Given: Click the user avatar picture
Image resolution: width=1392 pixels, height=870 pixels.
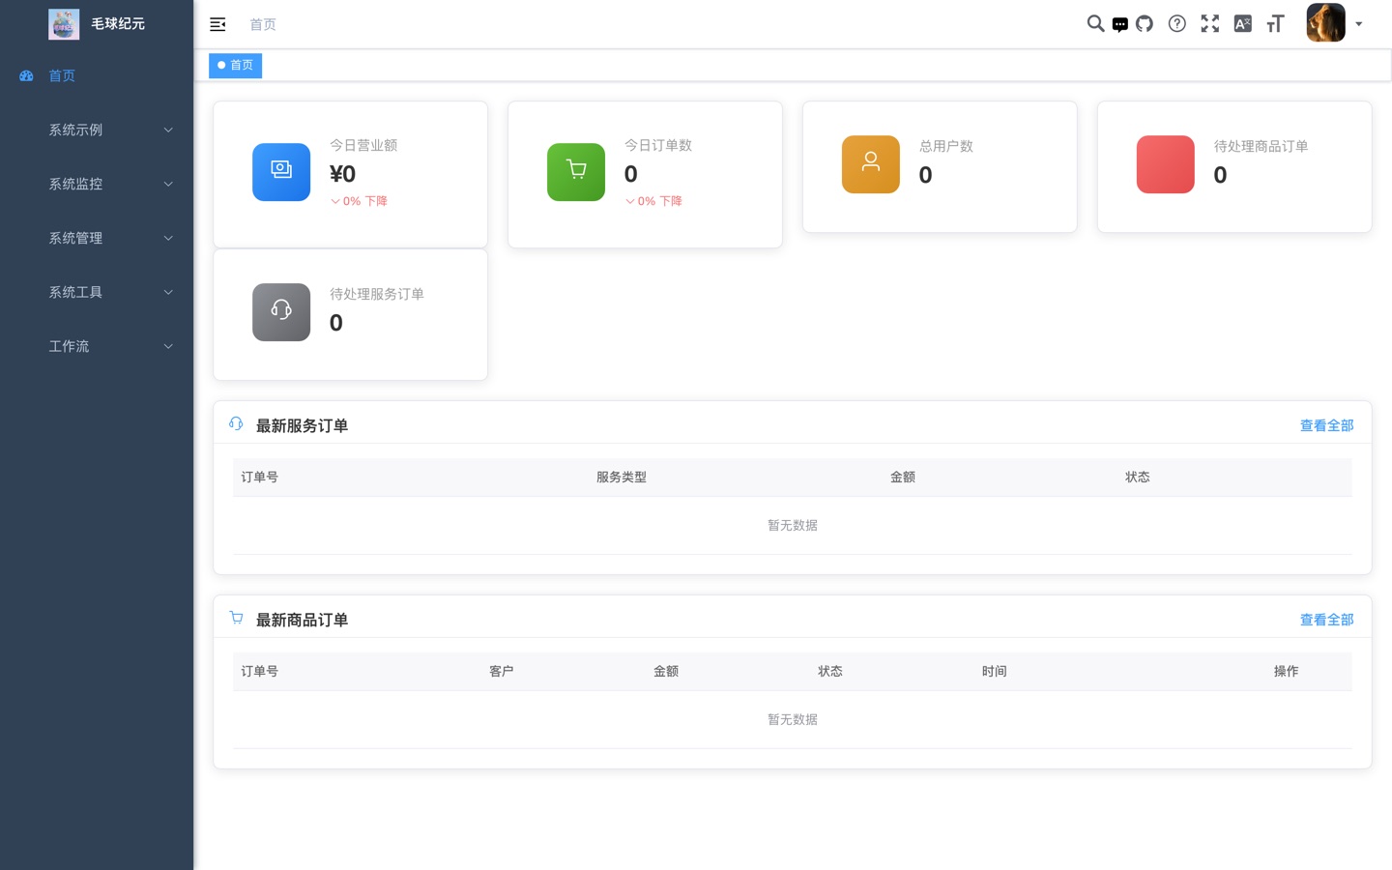Looking at the screenshot, I should 1325,23.
